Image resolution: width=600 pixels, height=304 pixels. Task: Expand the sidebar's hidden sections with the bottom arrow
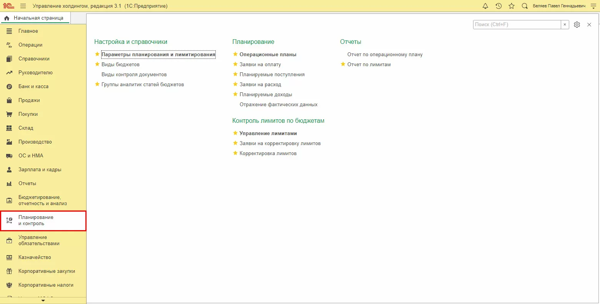click(x=43, y=301)
